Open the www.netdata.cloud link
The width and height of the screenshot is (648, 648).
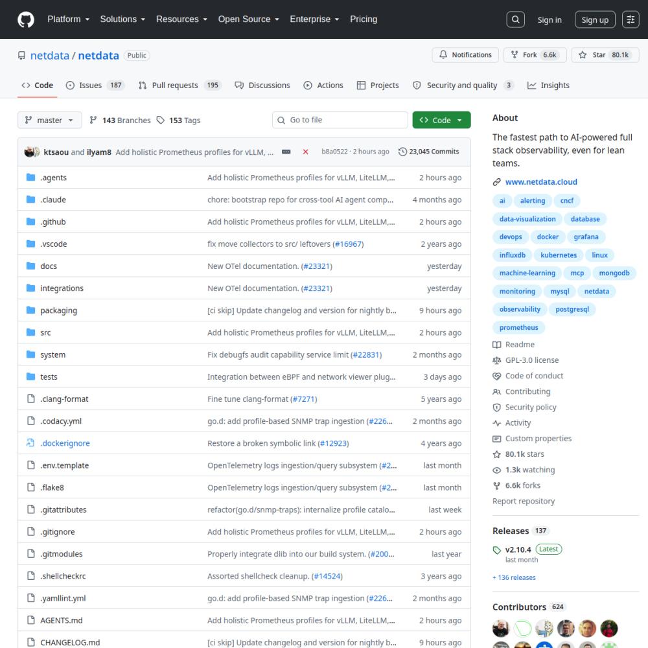coord(541,182)
